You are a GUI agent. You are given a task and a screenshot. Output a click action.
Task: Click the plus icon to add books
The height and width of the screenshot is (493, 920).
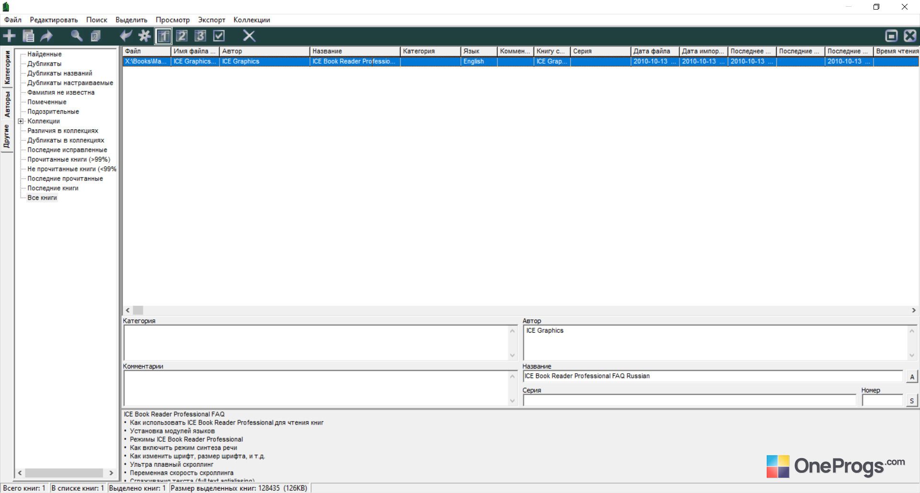pyautogui.click(x=9, y=36)
